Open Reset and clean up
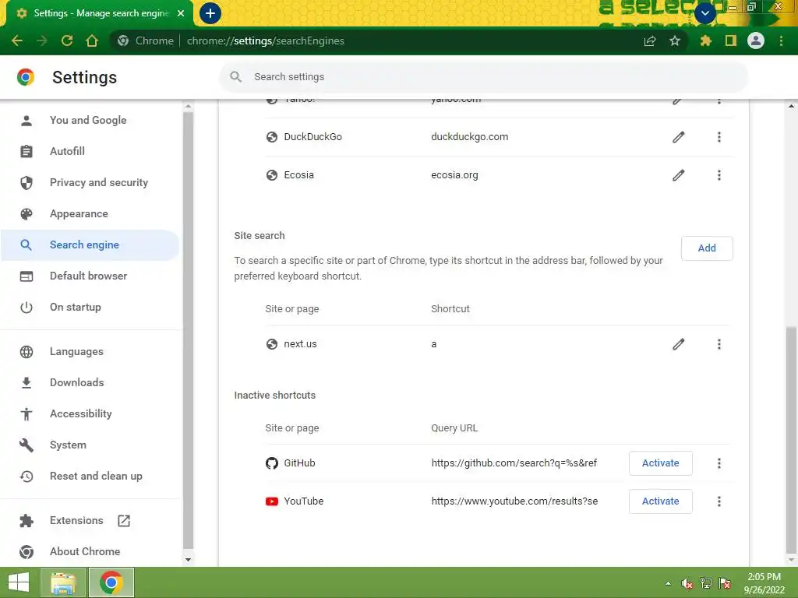 coord(96,476)
